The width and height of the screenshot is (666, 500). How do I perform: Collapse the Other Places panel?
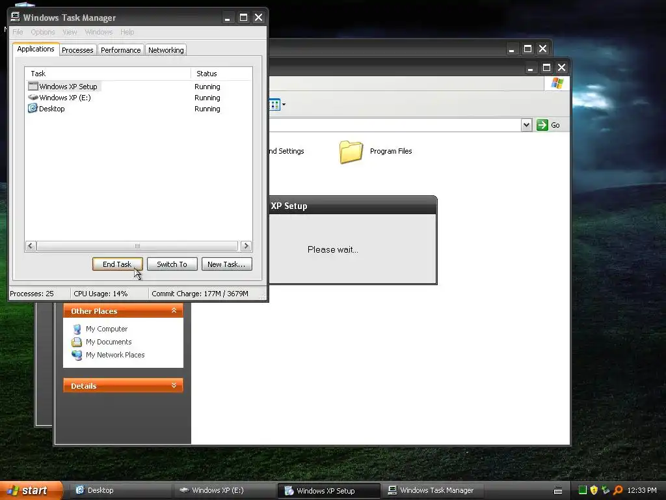pyautogui.click(x=174, y=311)
